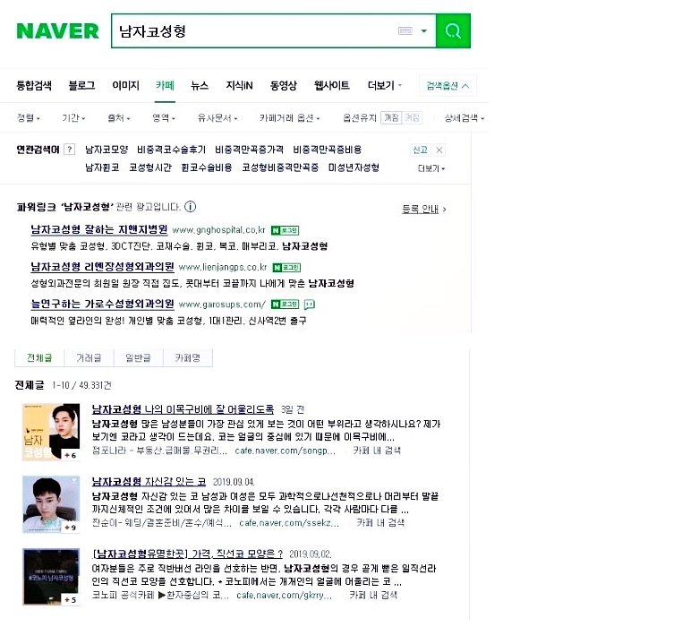This screenshot has width=682, height=644.
Task: Open the 유사문서 dropdown
Action: (x=217, y=118)
